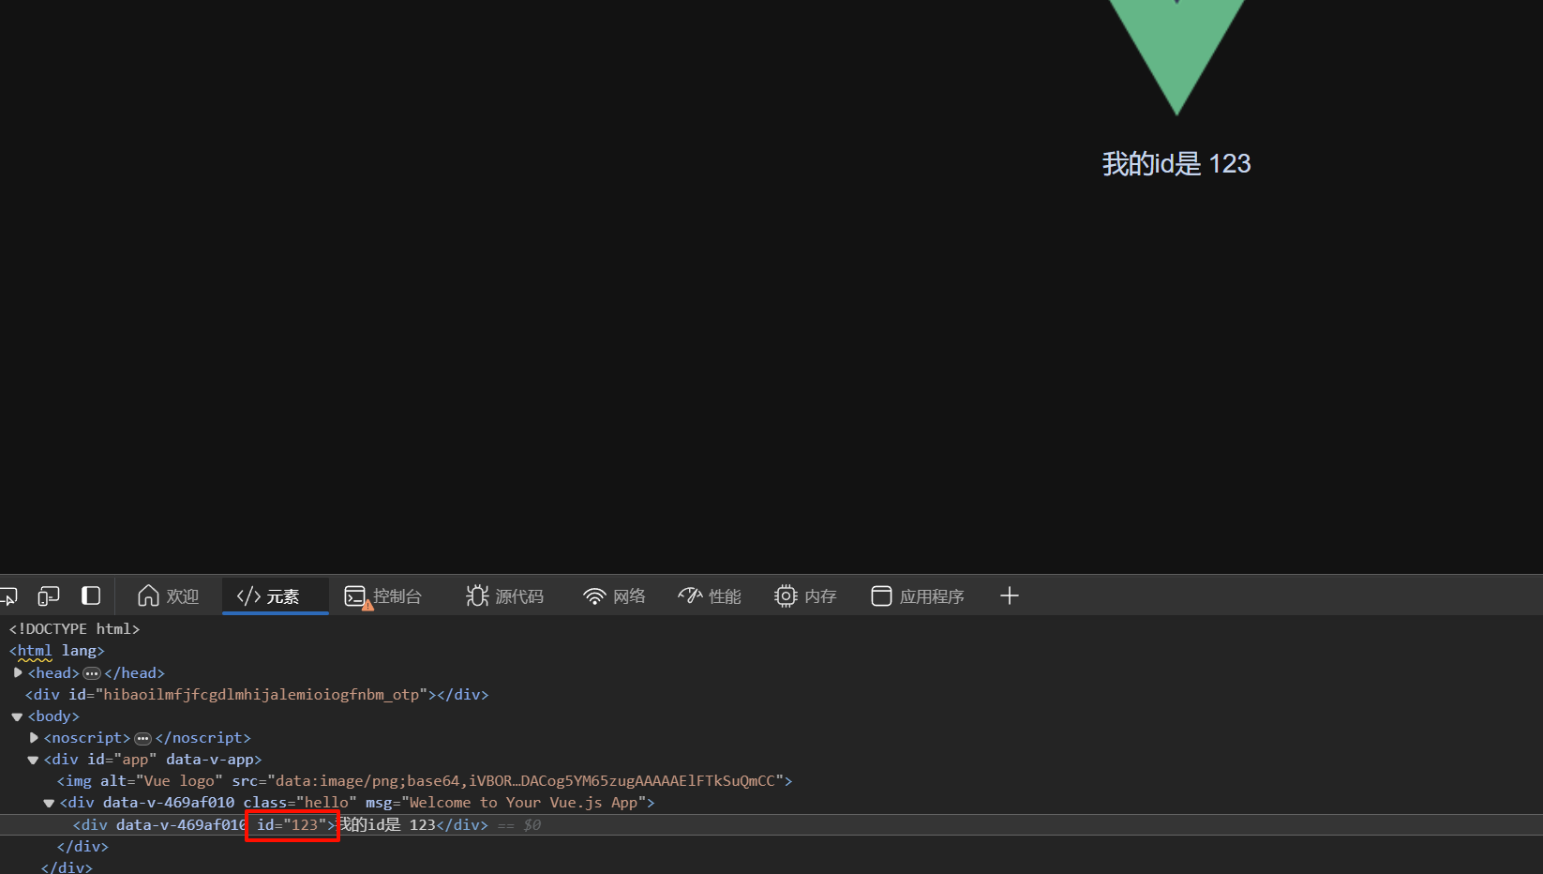Toggle device emulation mode icon
This screenshot has height=874, width=1543.
point(49,596)
